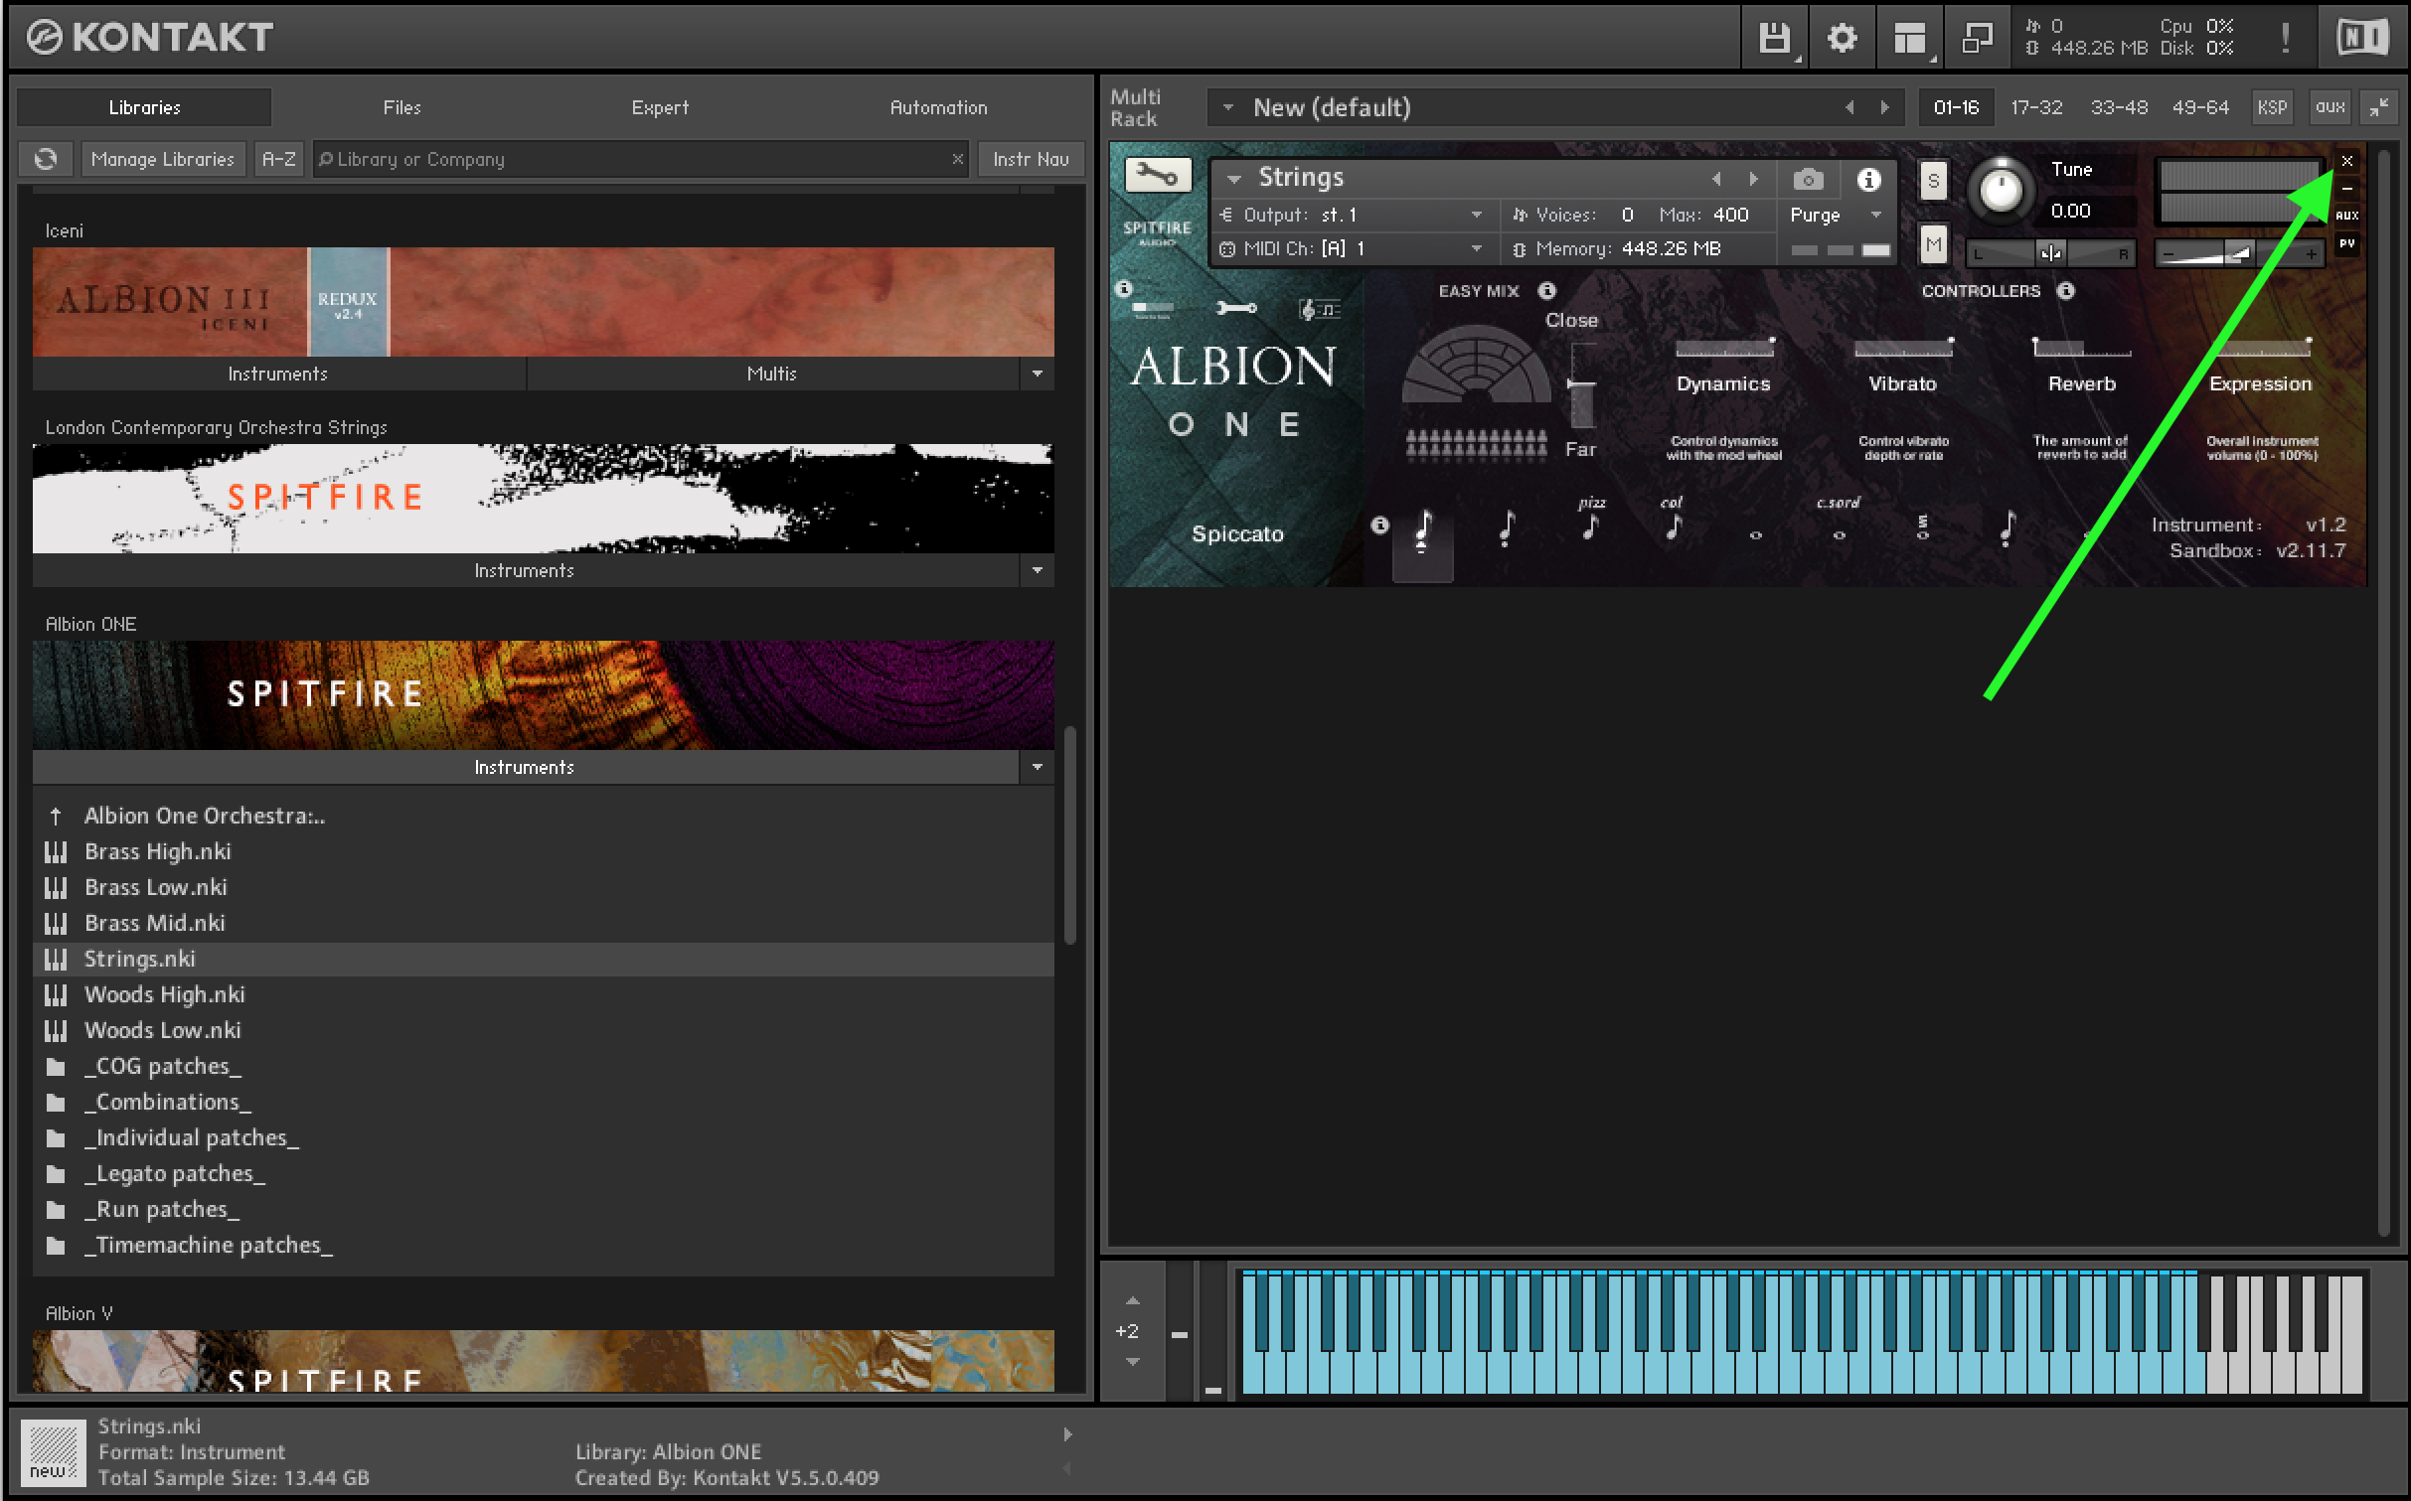Open the Strings instrument info icon

1868,179
